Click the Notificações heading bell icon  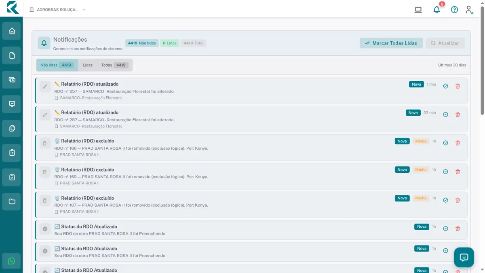click(44, 43)
